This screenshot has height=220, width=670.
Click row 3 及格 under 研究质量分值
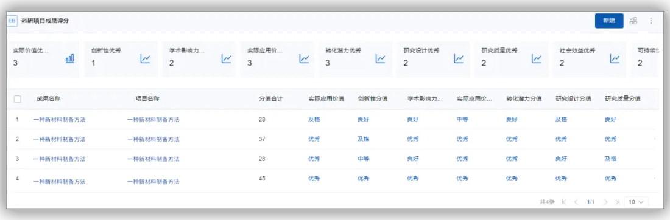click(610, 159)
